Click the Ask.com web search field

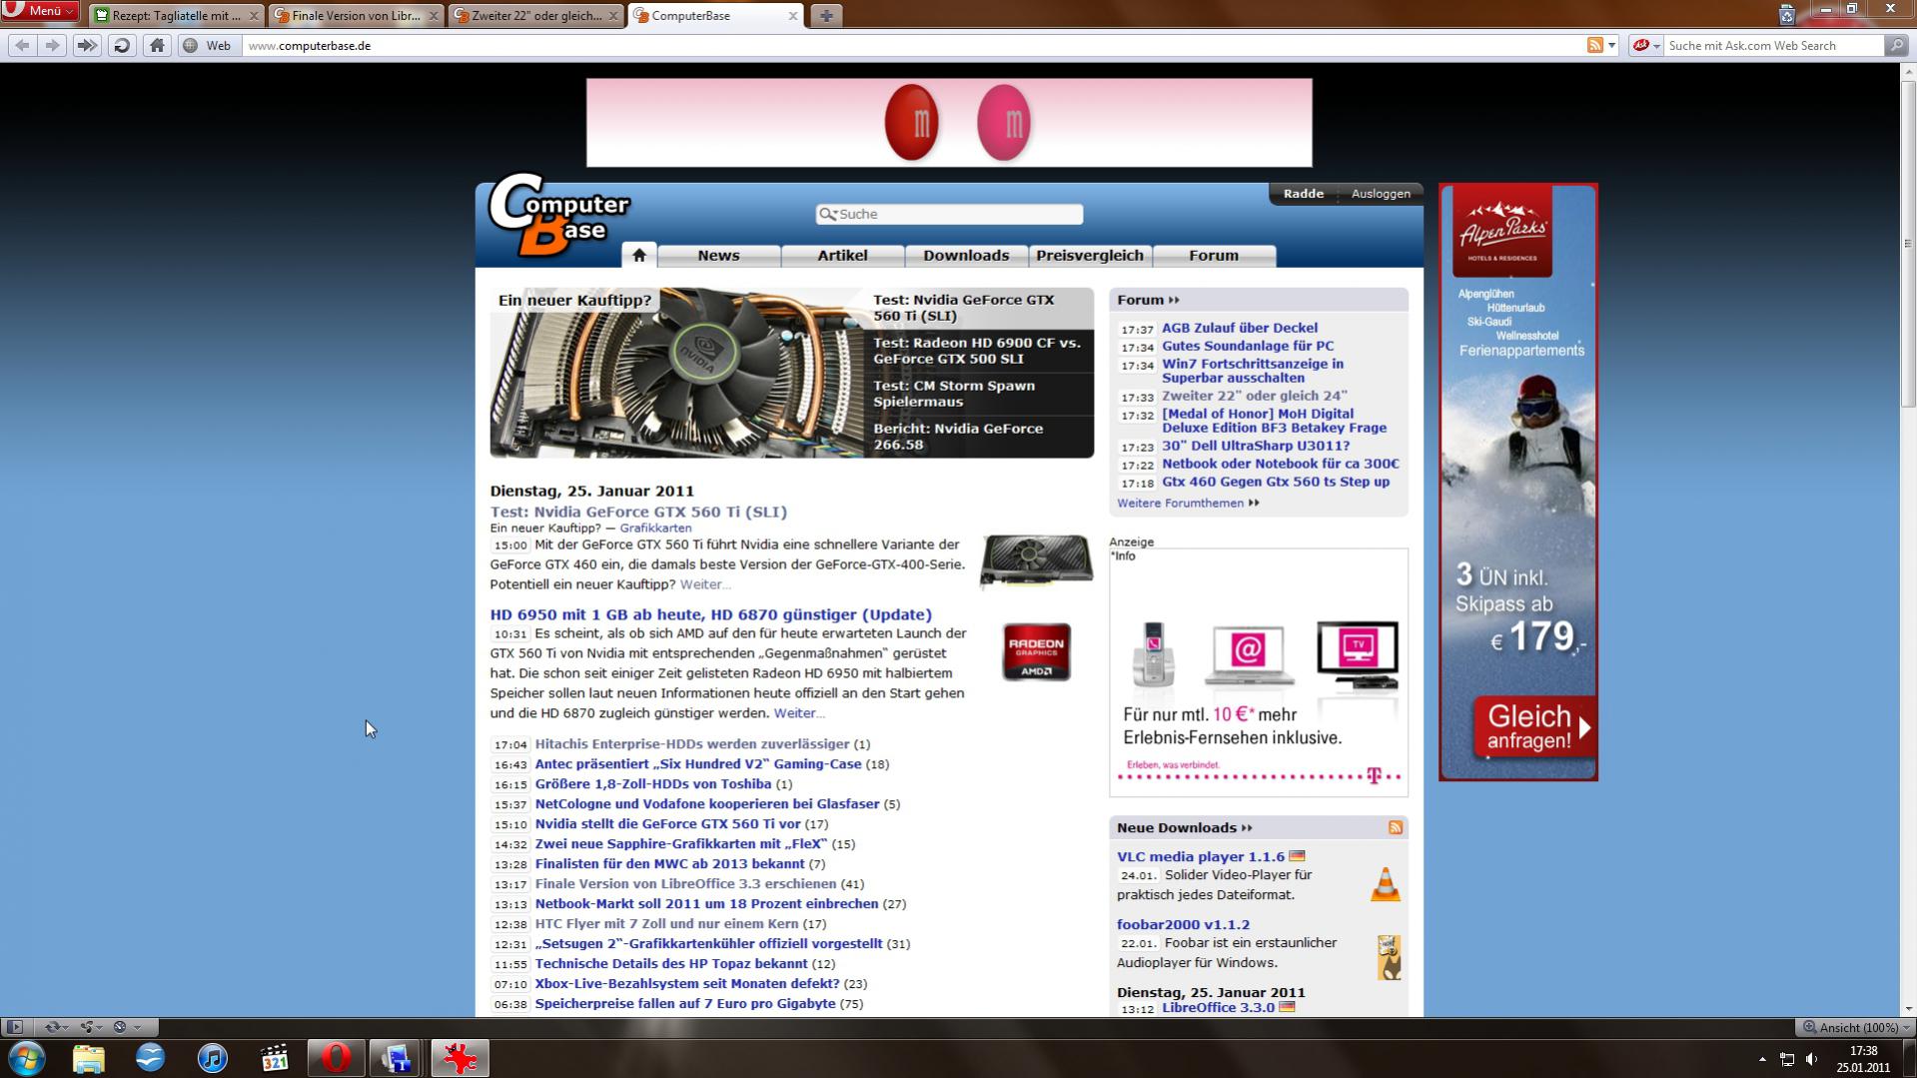click(1773, 45)
